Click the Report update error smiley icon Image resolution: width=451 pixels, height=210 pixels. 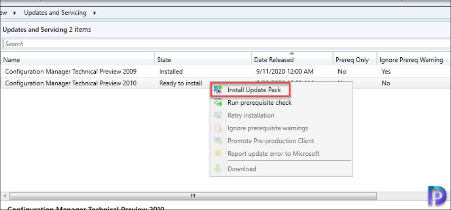[x=219, y=154]
